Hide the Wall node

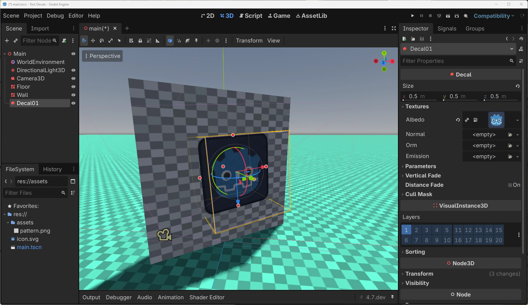73,95
